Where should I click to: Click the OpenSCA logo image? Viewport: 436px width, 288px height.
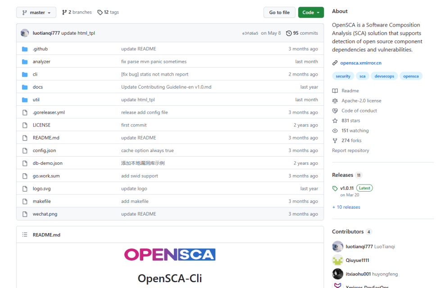click(x=170, y=254)
